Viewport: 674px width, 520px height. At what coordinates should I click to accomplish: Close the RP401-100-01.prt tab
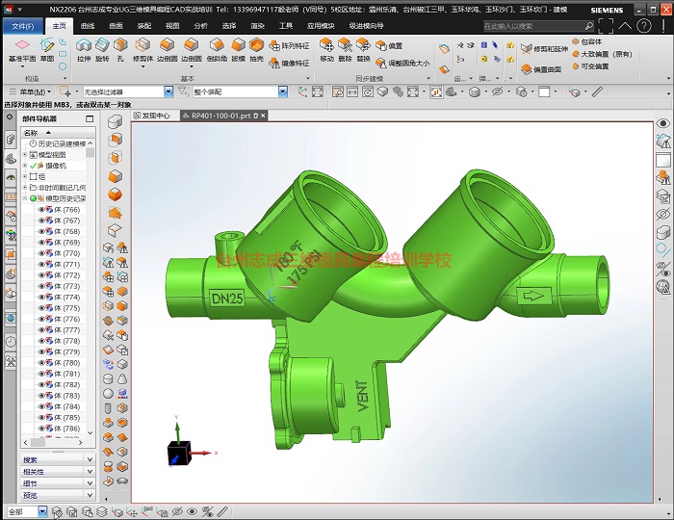coord(263,116)
